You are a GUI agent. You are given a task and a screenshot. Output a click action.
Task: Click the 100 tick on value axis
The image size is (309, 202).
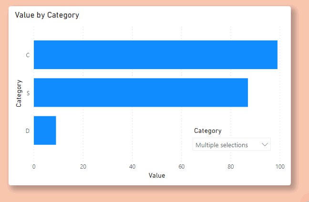click(x=280, y=167)
